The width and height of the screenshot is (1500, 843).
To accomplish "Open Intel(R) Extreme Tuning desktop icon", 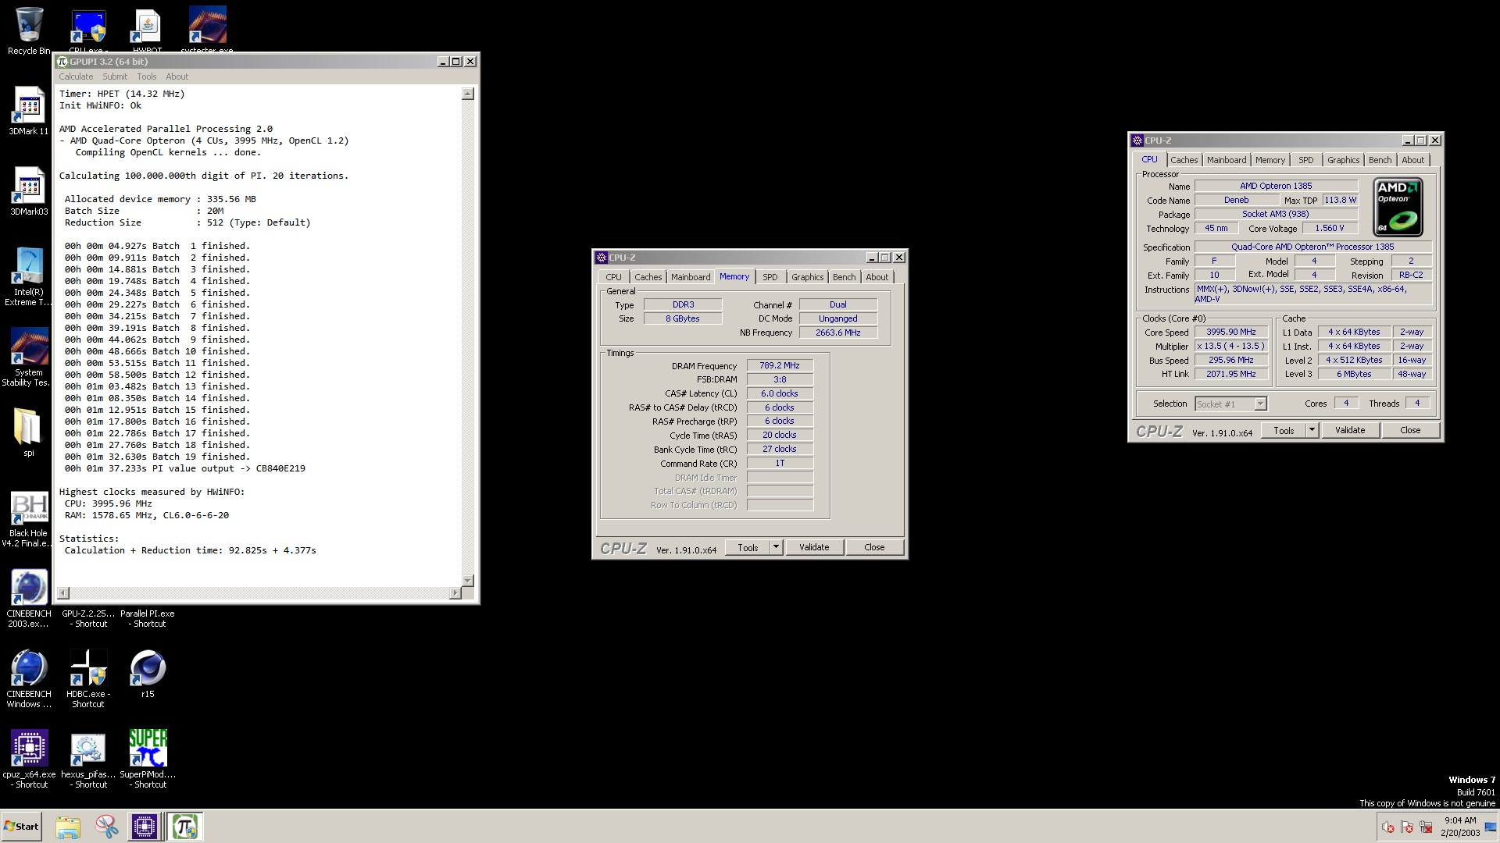I will 29,277.
